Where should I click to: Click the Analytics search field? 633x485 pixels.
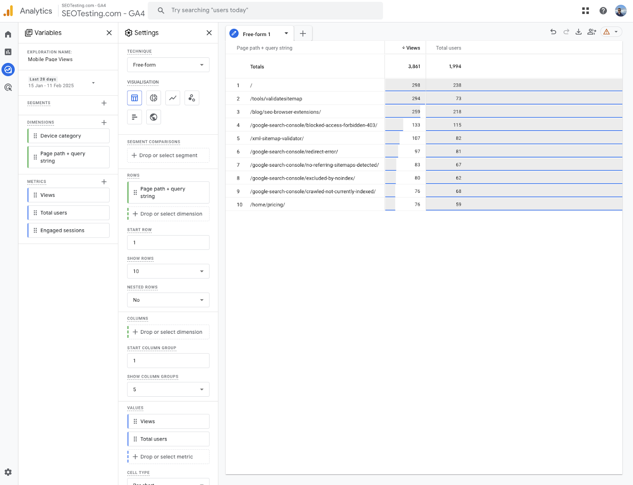point(265,10)
